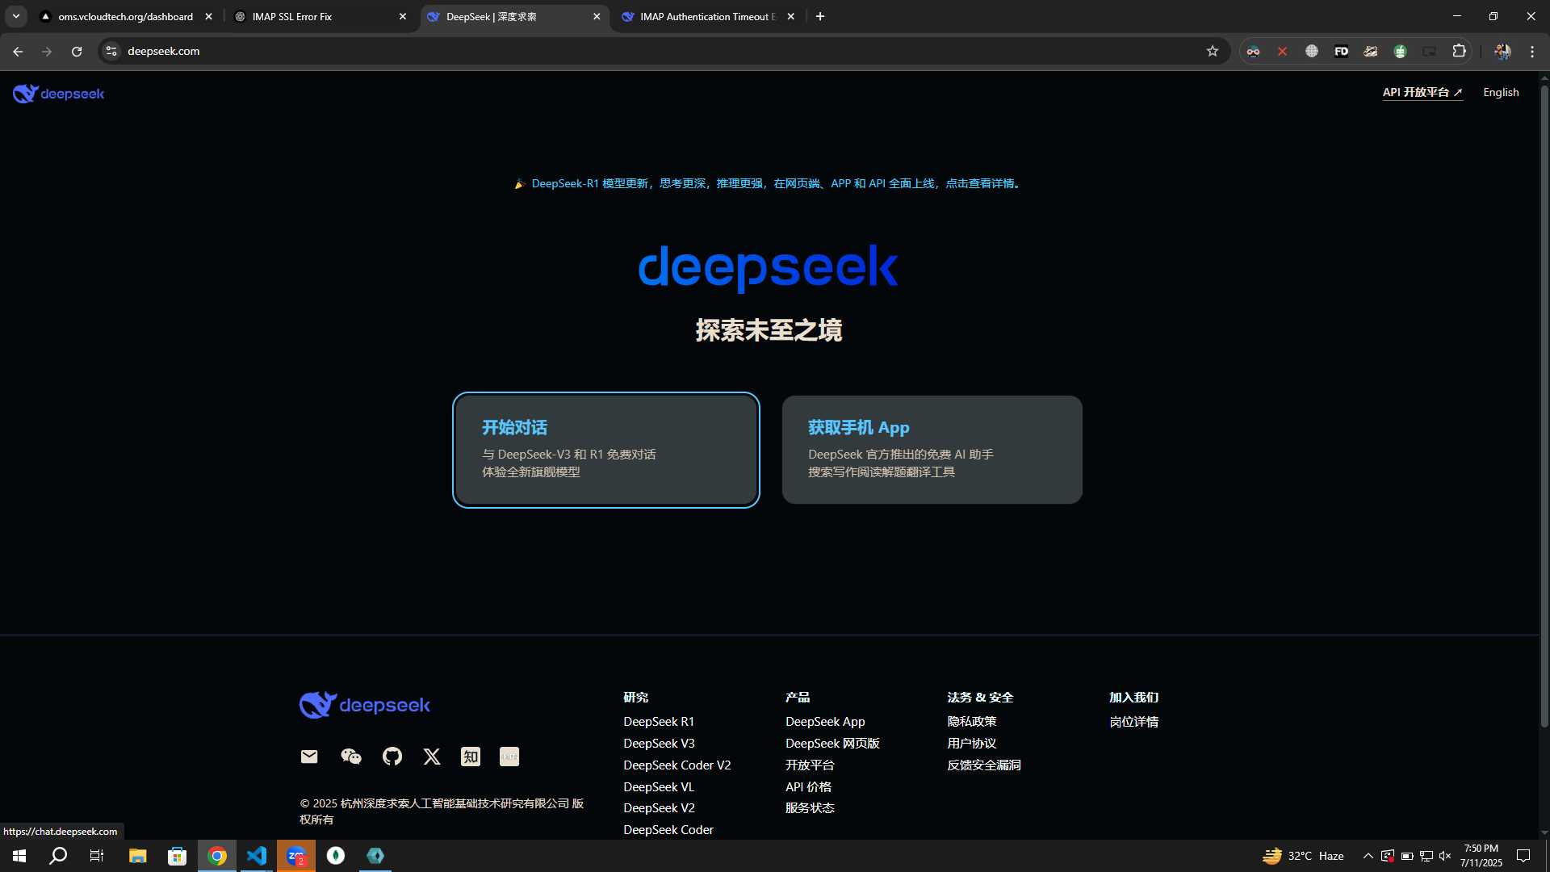Open the DeepSeek-R1 update announcement banner

click(769, 183)
